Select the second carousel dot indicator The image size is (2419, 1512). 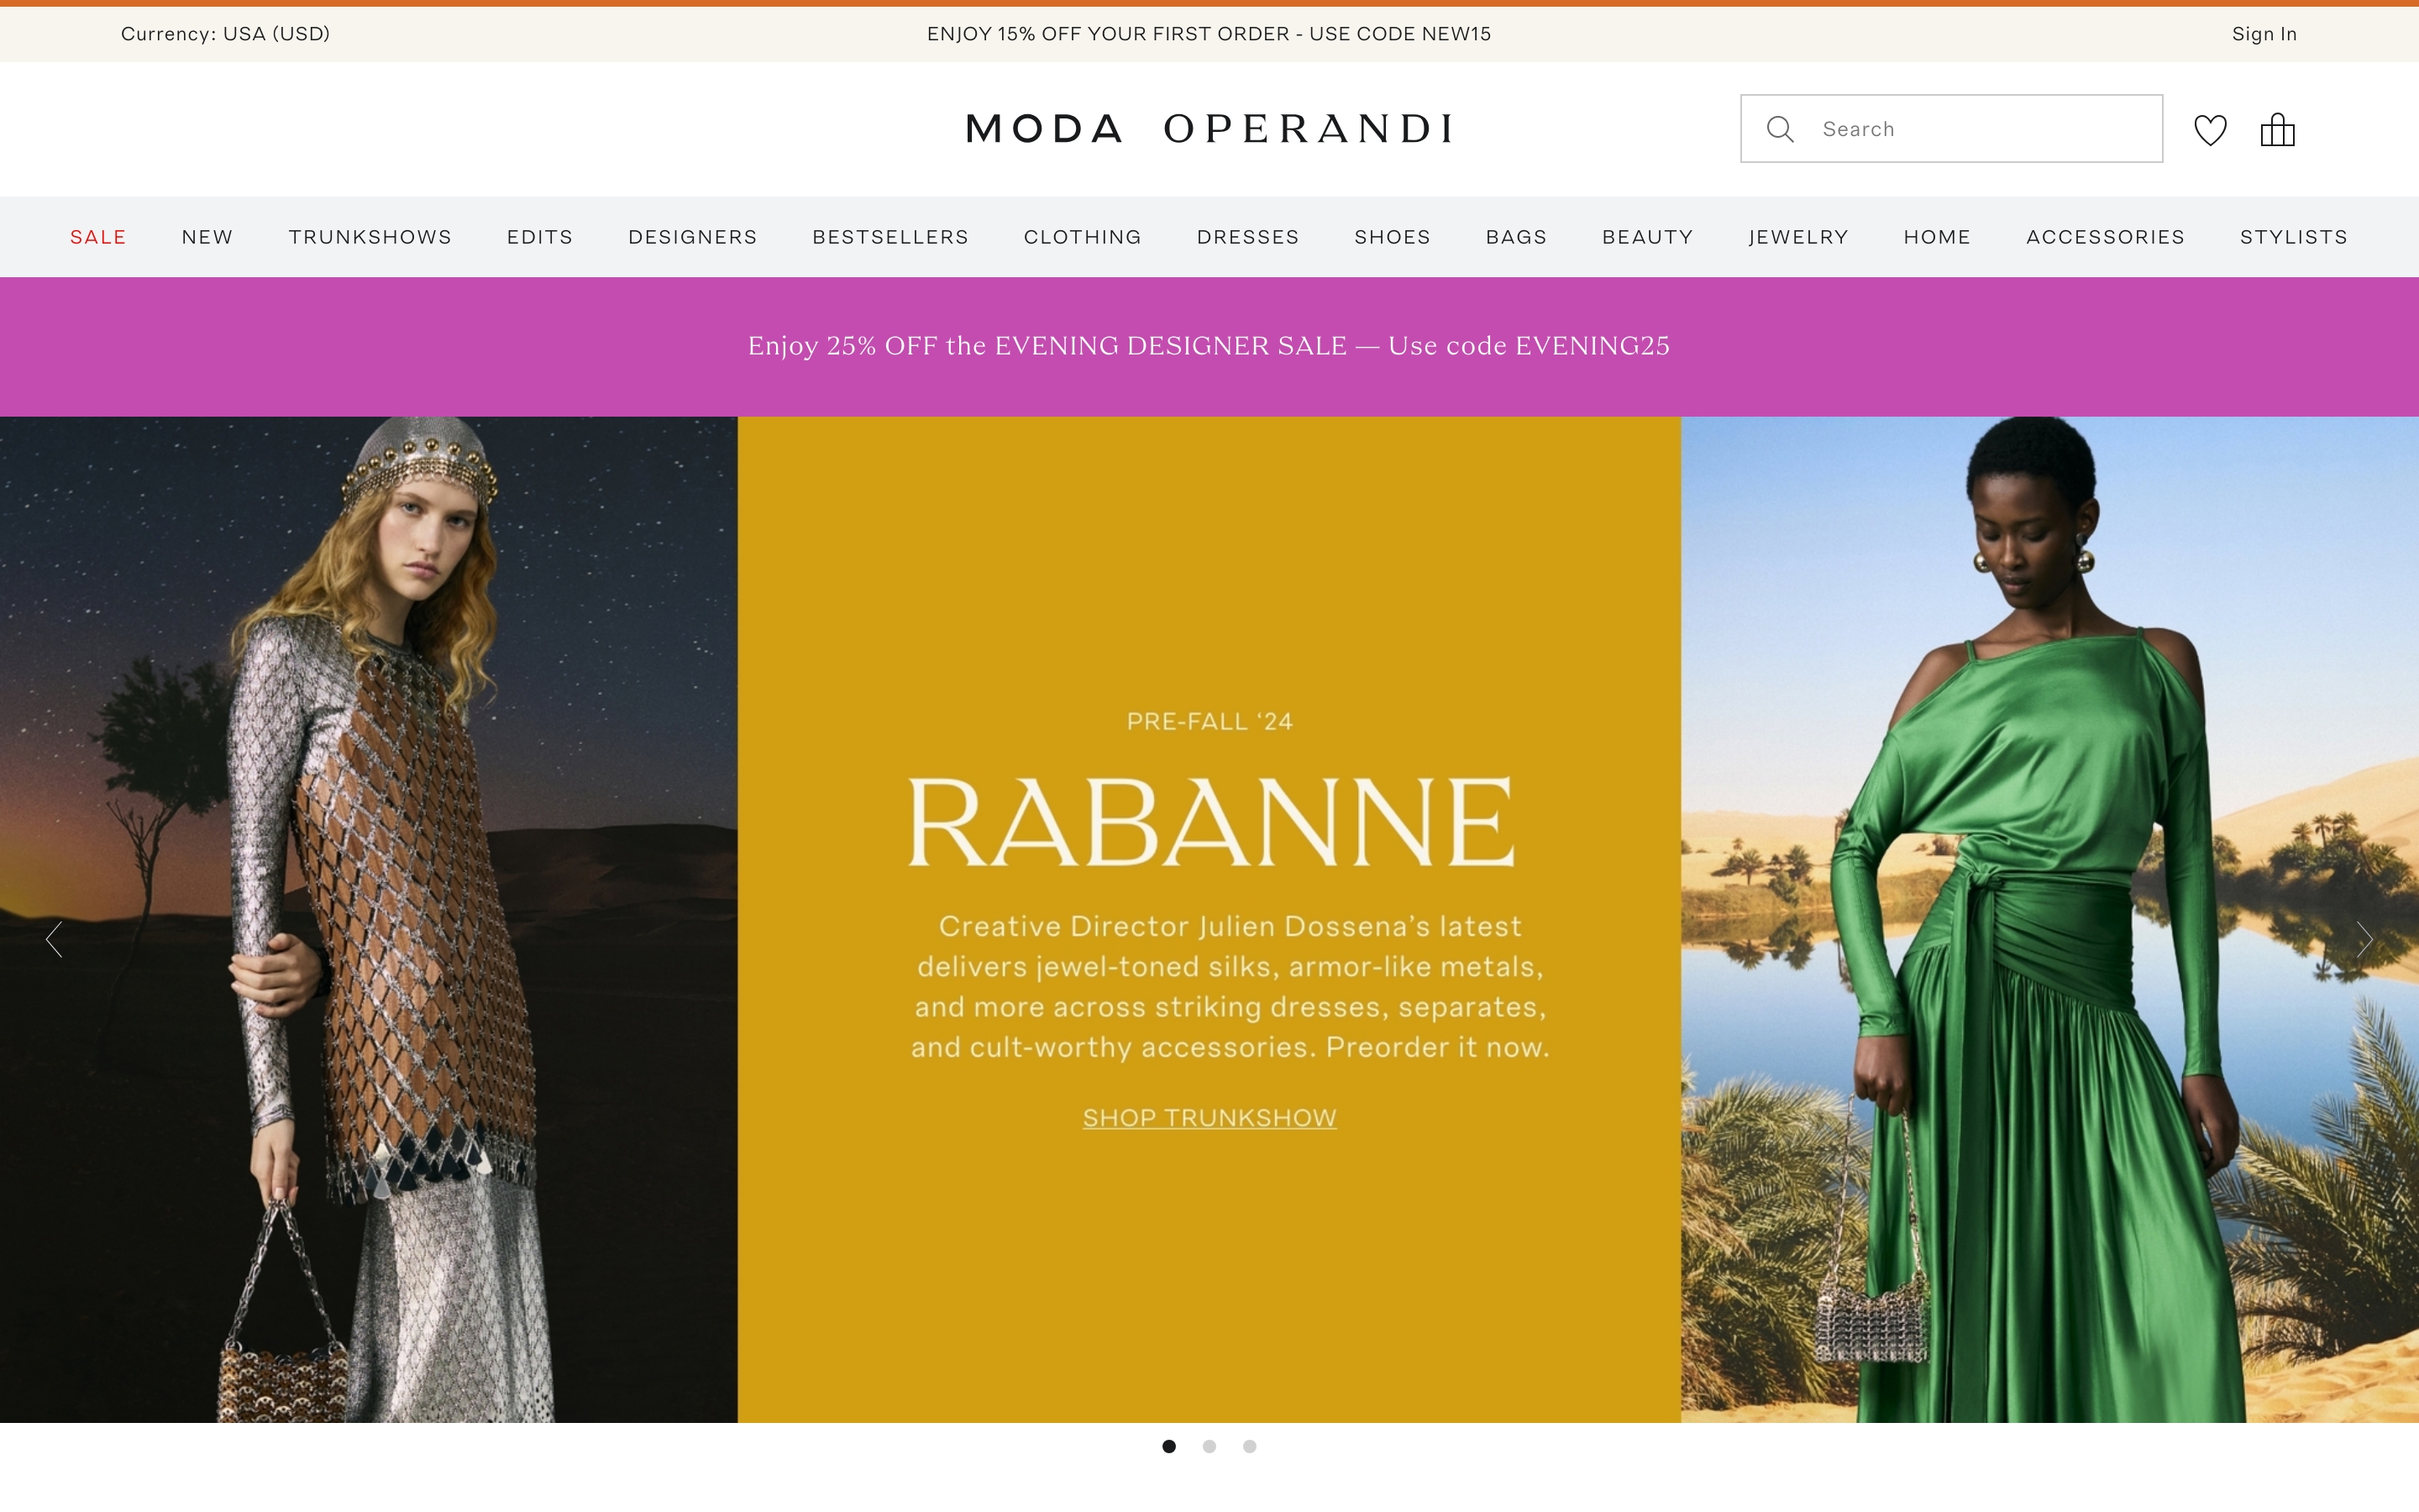pyautogui.click(x=1209, y=1446)
